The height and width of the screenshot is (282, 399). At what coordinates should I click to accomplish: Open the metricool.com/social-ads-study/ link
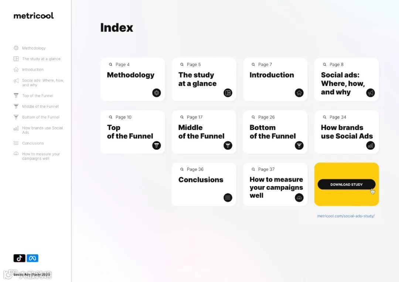tap(346, 216)
